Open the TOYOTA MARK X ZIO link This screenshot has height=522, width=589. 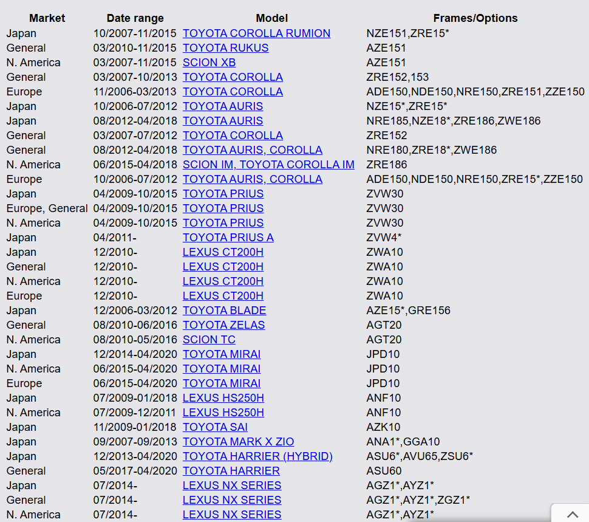pyautogui.click(x=238, y=442)
